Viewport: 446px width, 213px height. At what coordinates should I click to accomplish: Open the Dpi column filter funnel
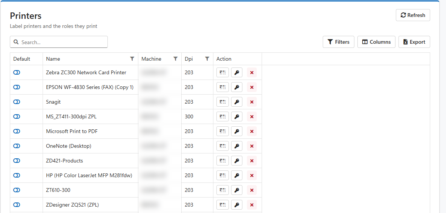click(207, 59)
